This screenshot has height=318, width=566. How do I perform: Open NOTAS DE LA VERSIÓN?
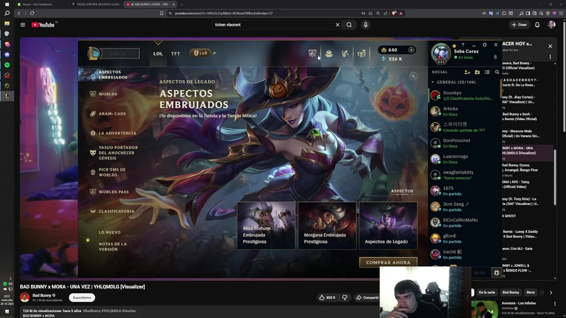click(x=113, y=246)
